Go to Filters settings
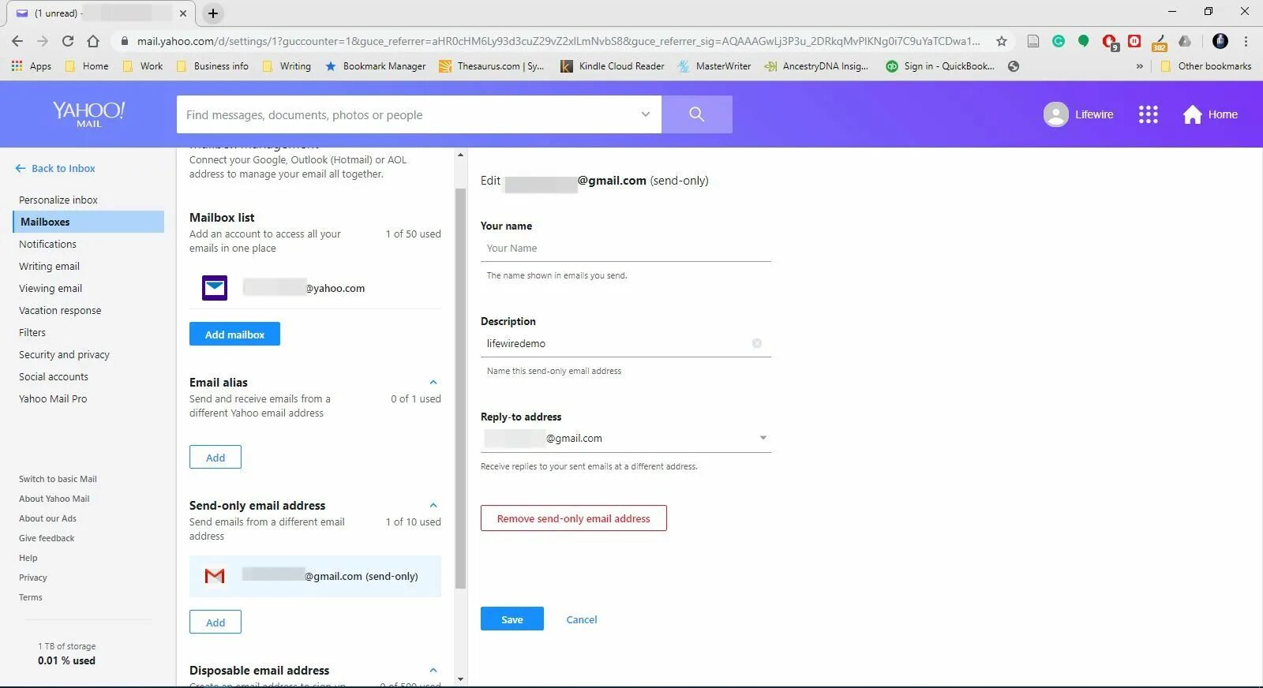The image size is (1263, 688). point(32,332)
